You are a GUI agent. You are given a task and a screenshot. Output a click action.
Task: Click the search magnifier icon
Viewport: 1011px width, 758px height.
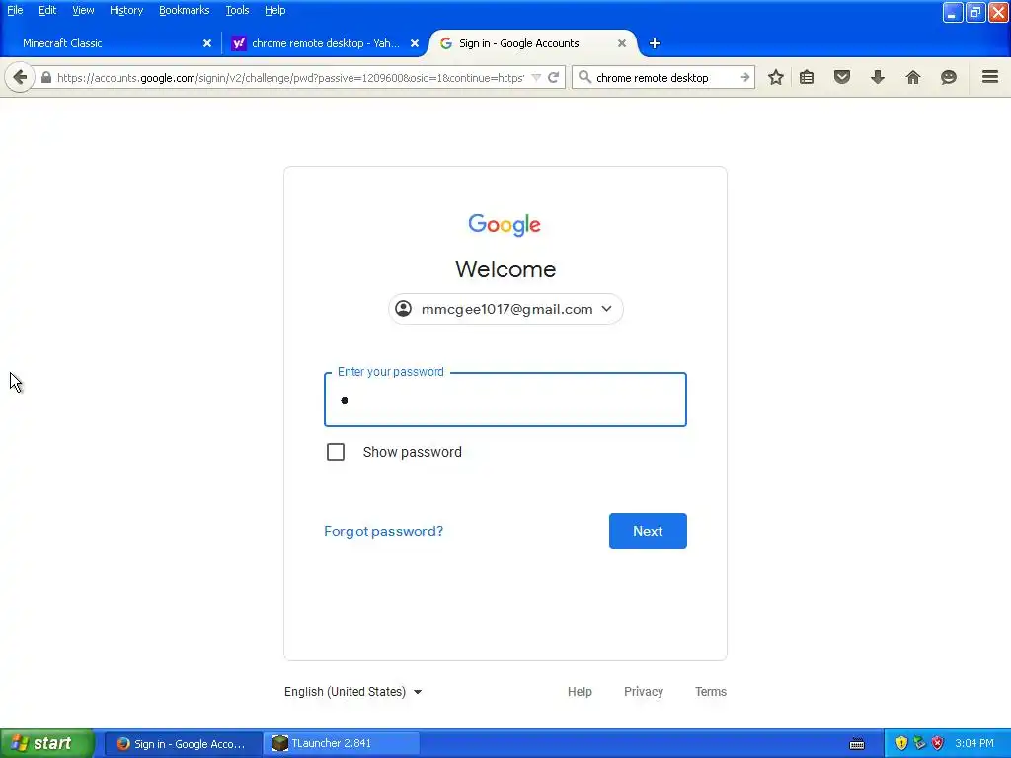(584, 77)
